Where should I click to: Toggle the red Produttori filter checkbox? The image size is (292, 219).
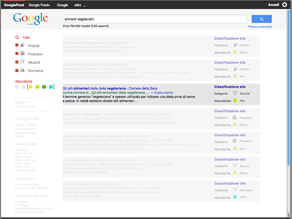click(17, 54)
